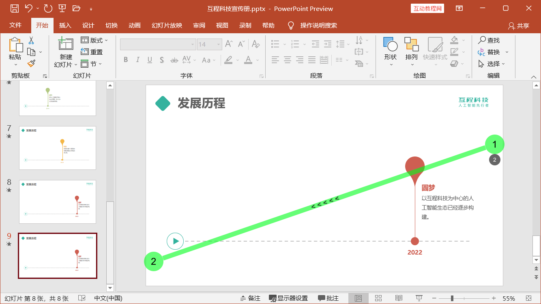Undo the last action

[28, 8]
